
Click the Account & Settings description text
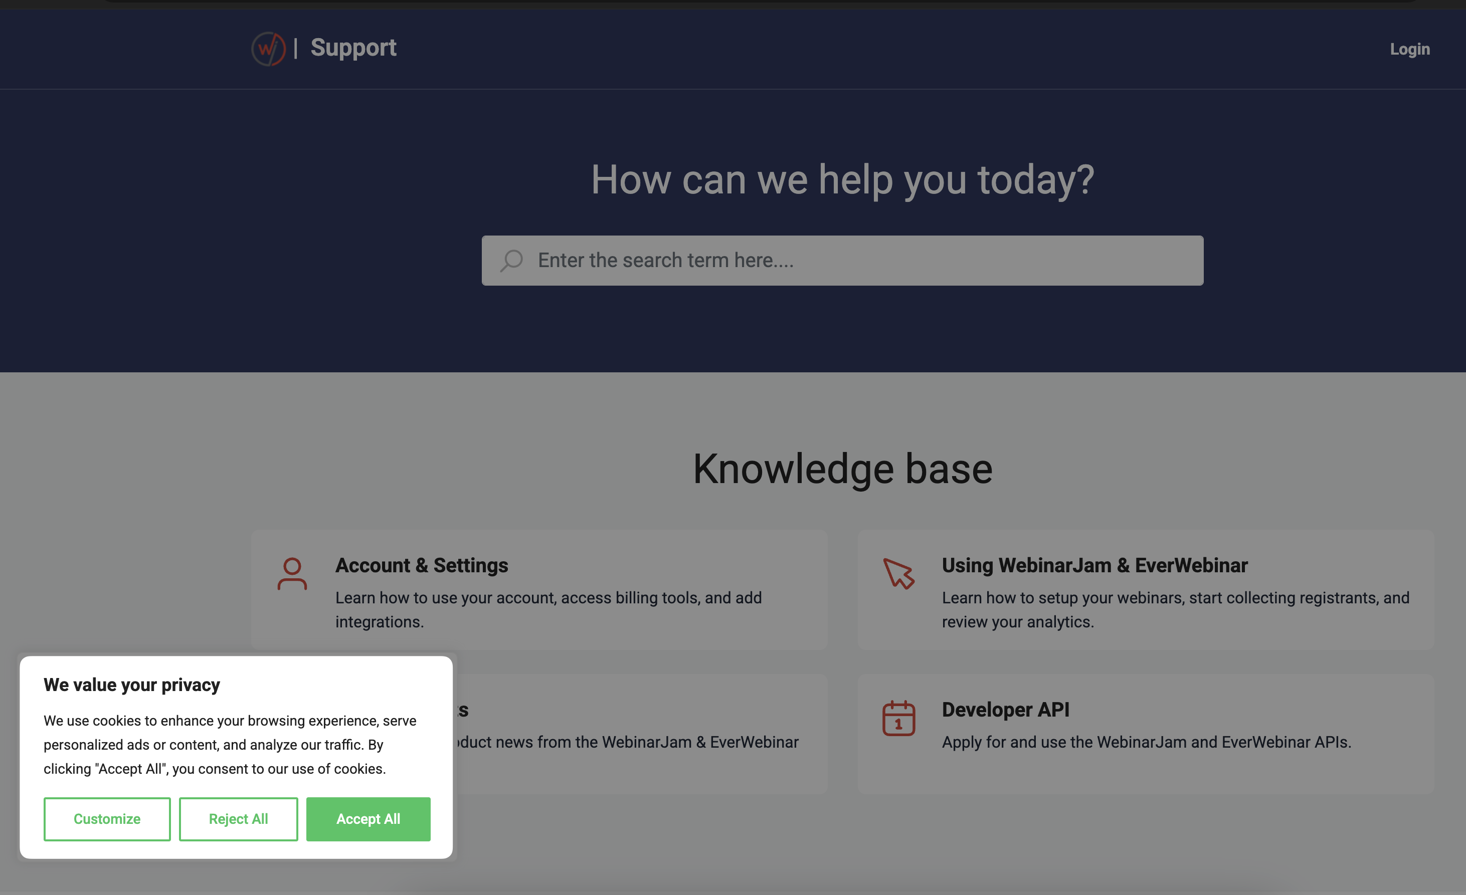(x=548, y=609)
